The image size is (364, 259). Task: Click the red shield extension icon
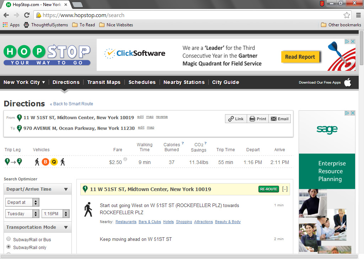click(x=322, y=4)
